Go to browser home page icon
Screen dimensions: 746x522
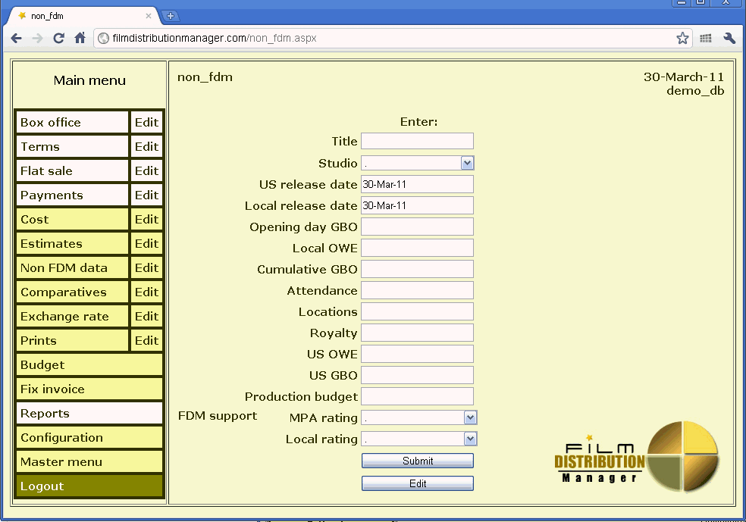coord(80,38)
